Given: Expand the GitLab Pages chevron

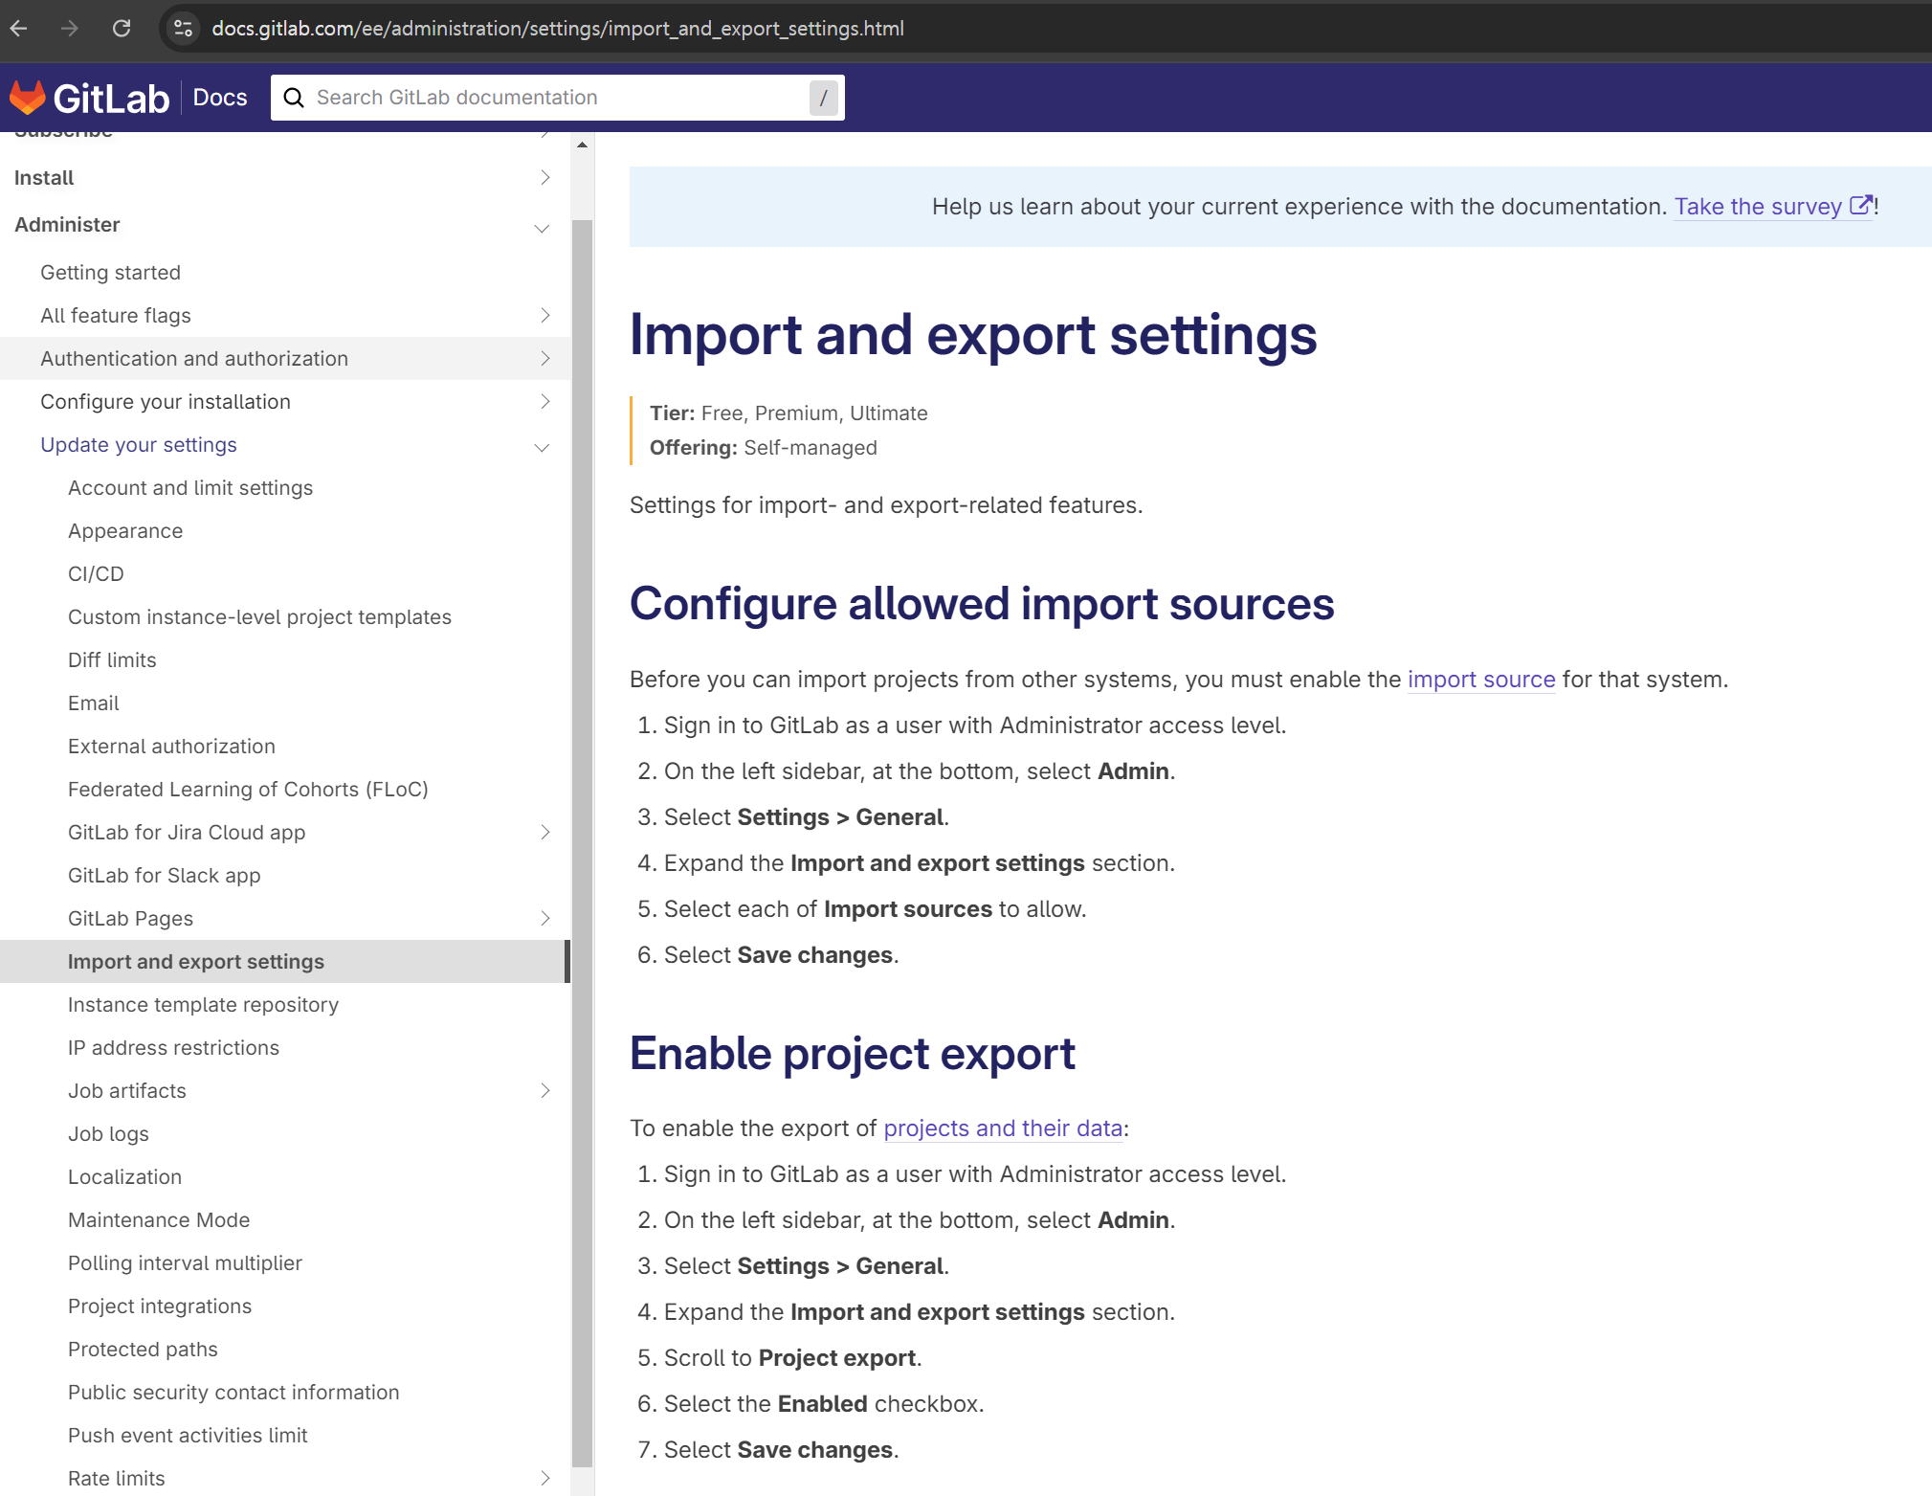Looking at the screenshot, I should coord(544,919).
